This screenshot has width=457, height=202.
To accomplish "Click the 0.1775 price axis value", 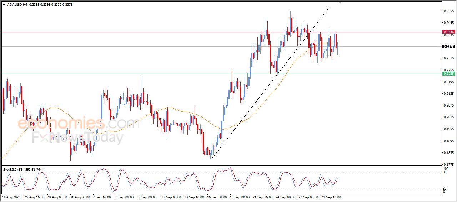I will (x=448, y=164).
